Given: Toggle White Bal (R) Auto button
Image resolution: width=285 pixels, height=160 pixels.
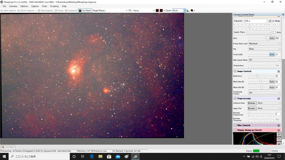Looking at the screenshot, I should point(272,82).
